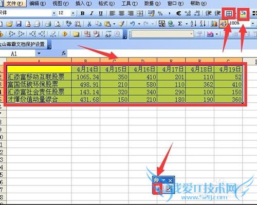Open the 数据 (Data) menu
This screenshot has width=257, height=205.
152,3
